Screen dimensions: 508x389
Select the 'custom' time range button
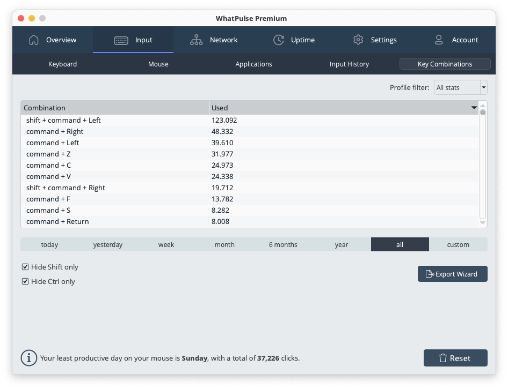point(458,245)
